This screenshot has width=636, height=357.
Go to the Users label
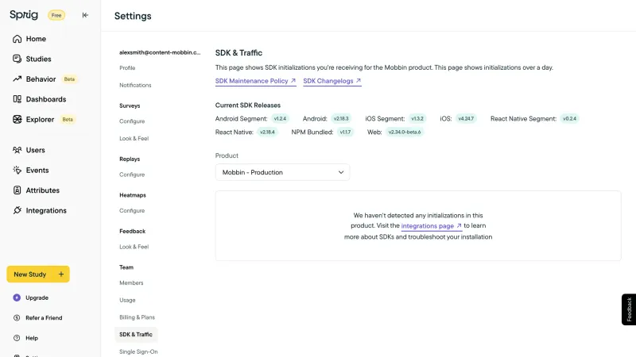click(35, 150)
